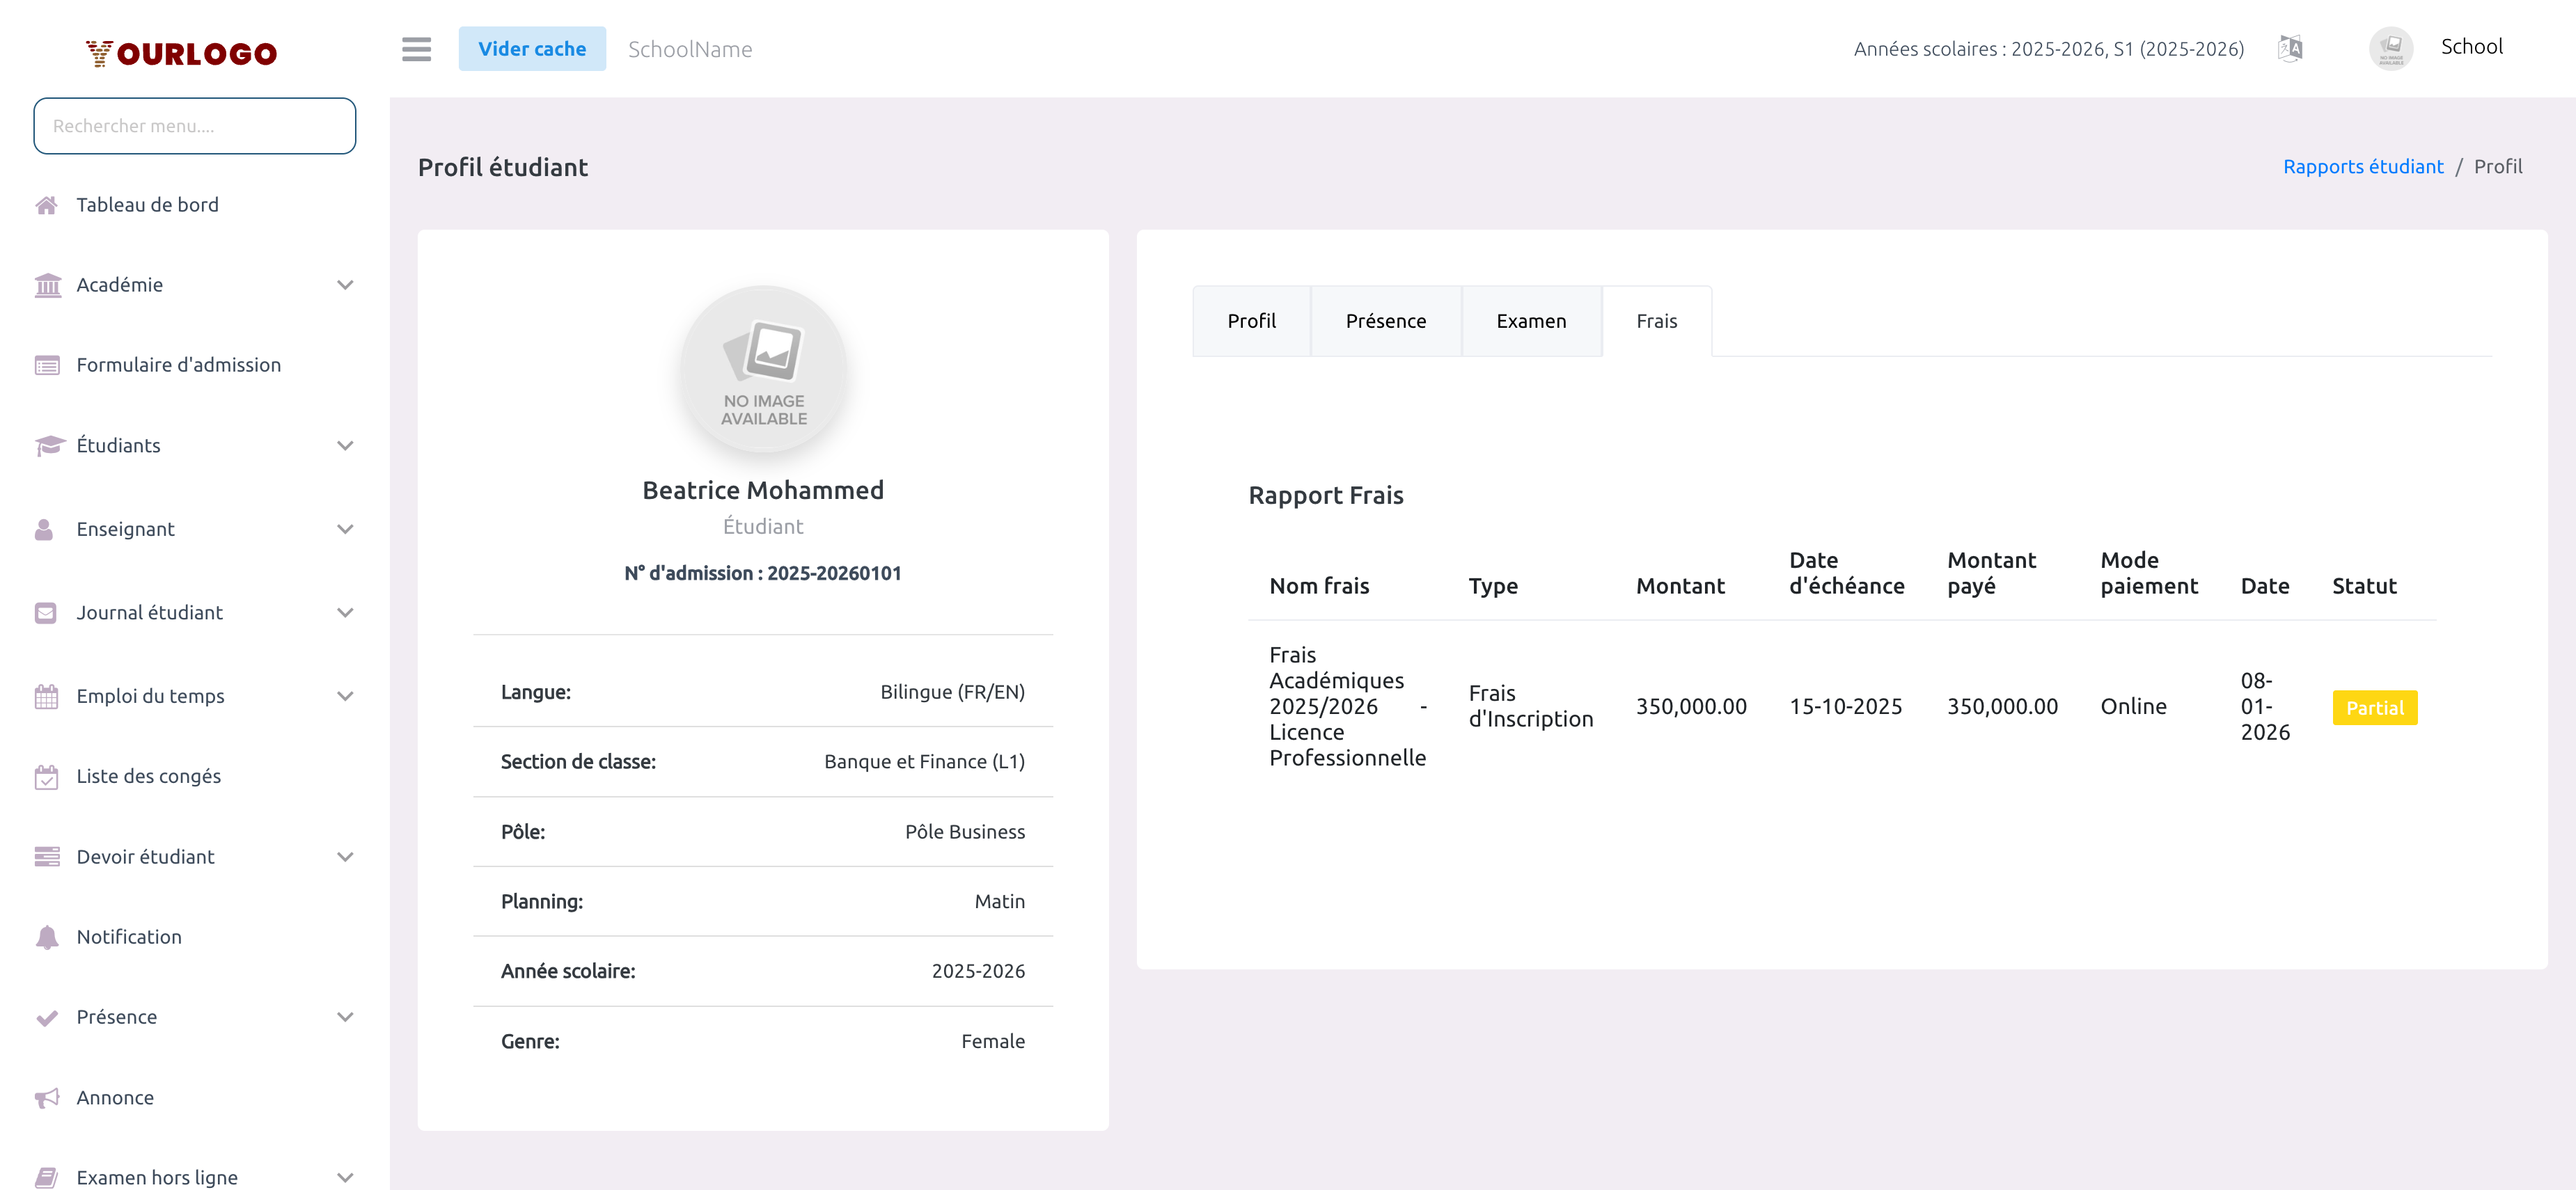
Task: Click the Tableau de bord home icon
Action: tap(46, 205)
